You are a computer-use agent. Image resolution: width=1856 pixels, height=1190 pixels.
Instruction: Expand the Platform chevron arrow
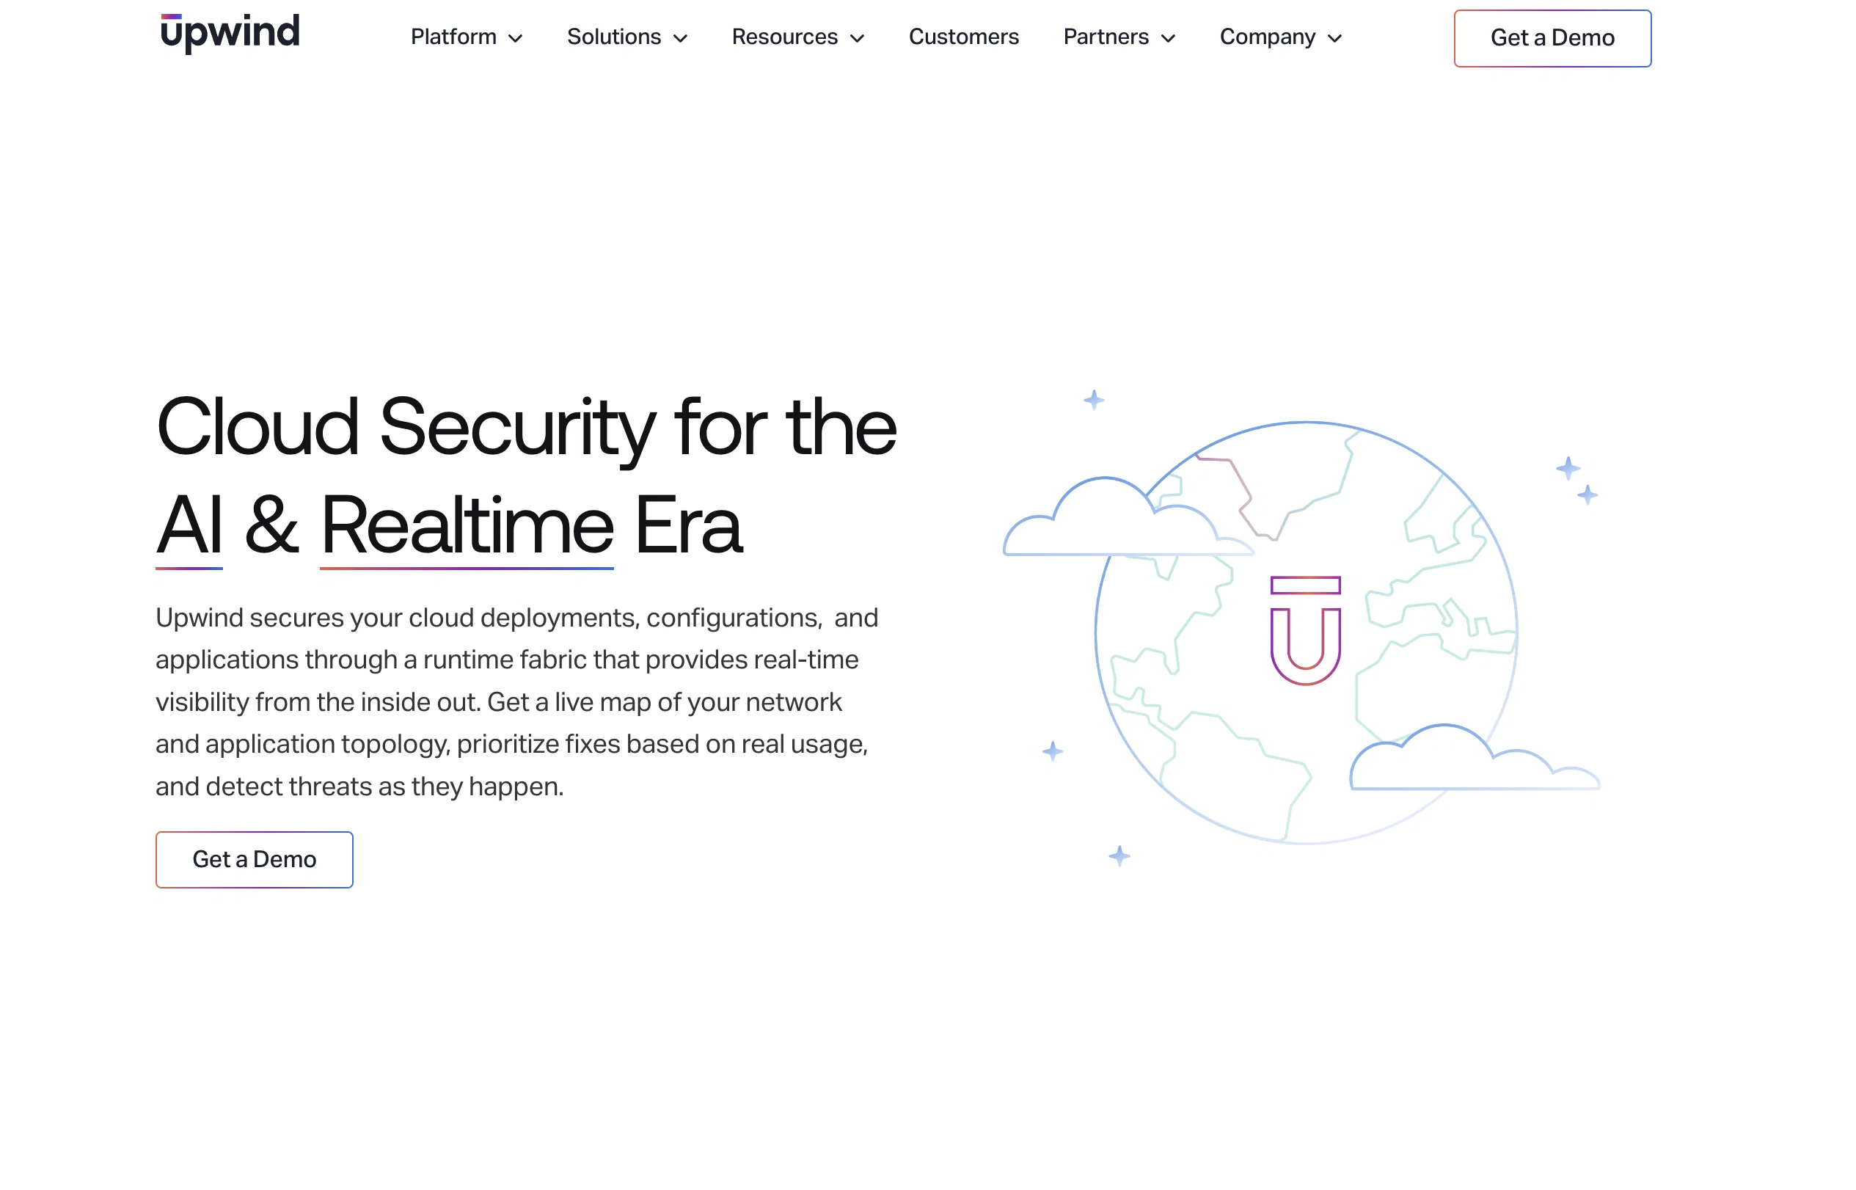coord(516,39)
